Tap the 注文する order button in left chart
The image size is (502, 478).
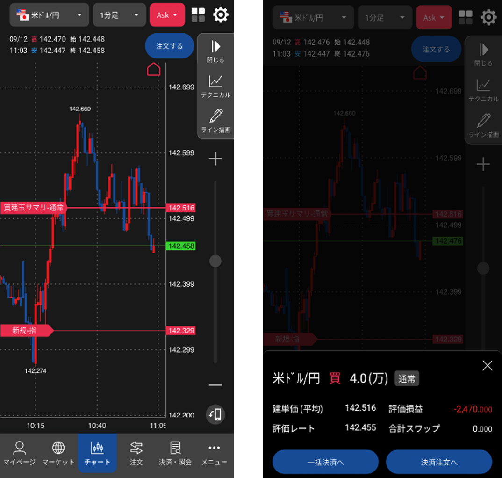pos(169,46)
